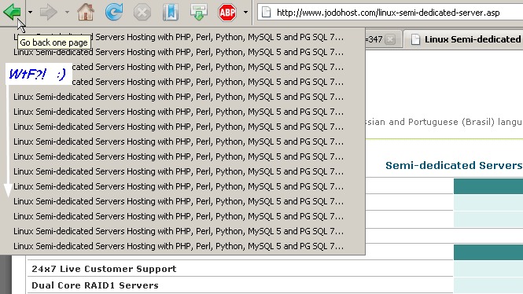Open the Back history dropdown arrow
523x294 pixels.
click(30, 13)
